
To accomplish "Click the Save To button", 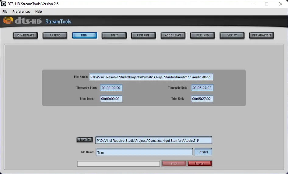I will 85,140.
